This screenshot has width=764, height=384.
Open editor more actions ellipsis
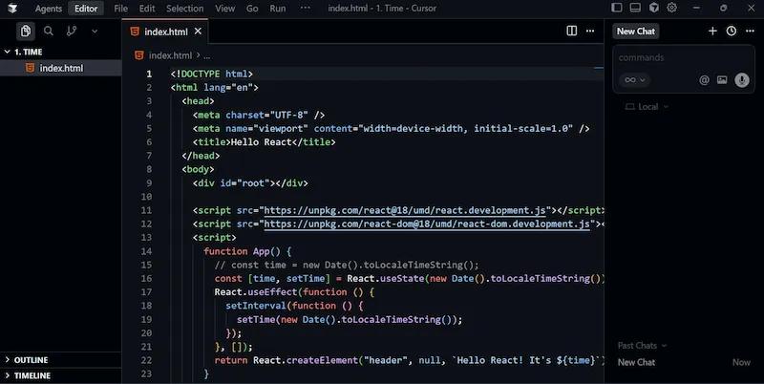(x=590, y=31)
